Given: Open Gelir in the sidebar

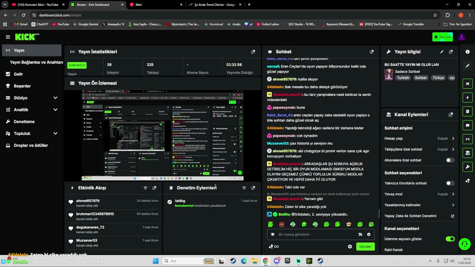Looking at the screenshot, I should 32,74.
